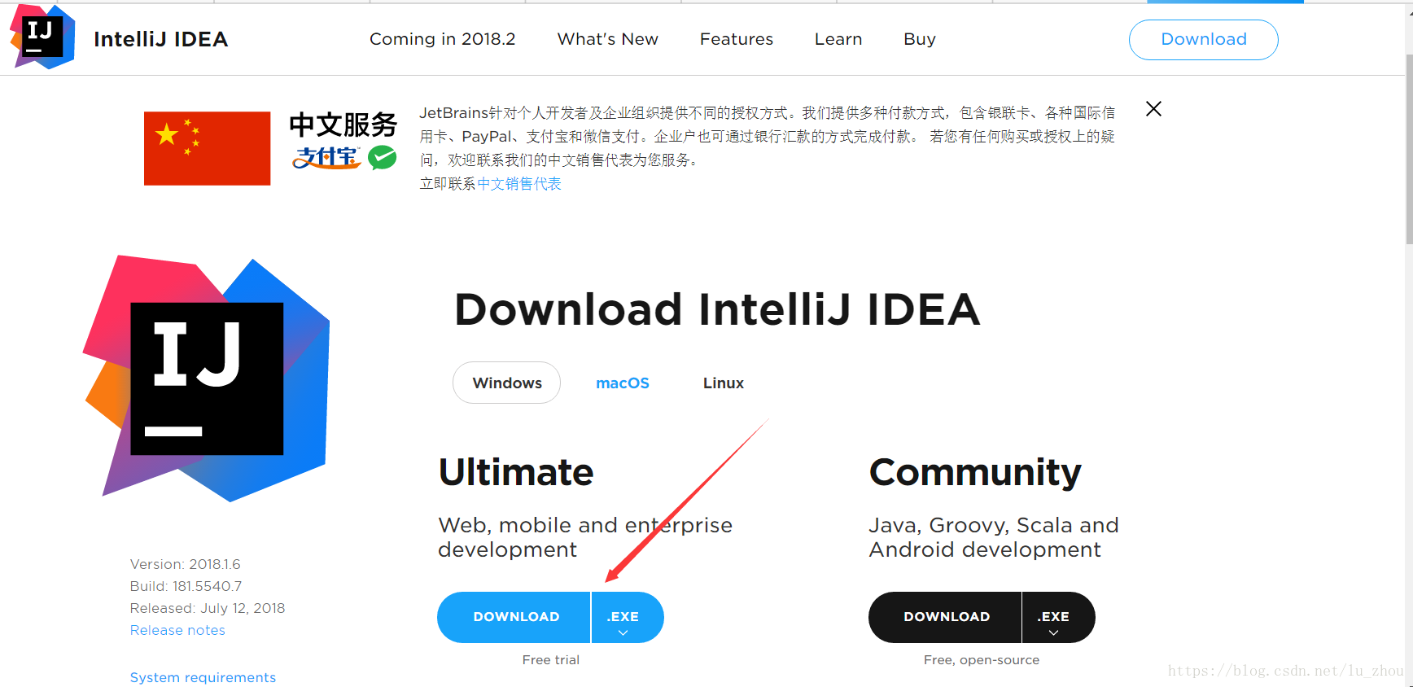Click the Version: 2018.1.6 text
This screenshot has height=687, width=1413.
click(x=185, y=564)
